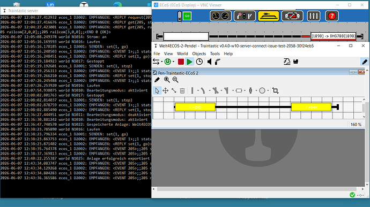370x207 pixels.
Task: Click the 160 % zoom status label
Action: click(x=356, y=125)
